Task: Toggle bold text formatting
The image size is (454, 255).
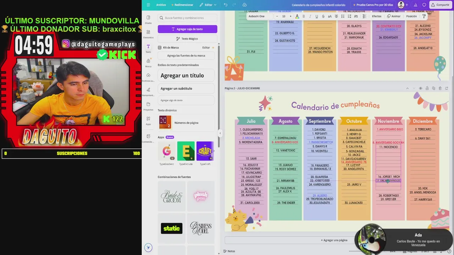Action: (304, 16)
